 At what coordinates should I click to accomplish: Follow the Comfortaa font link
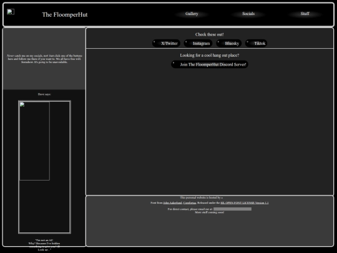coord(190,203)
